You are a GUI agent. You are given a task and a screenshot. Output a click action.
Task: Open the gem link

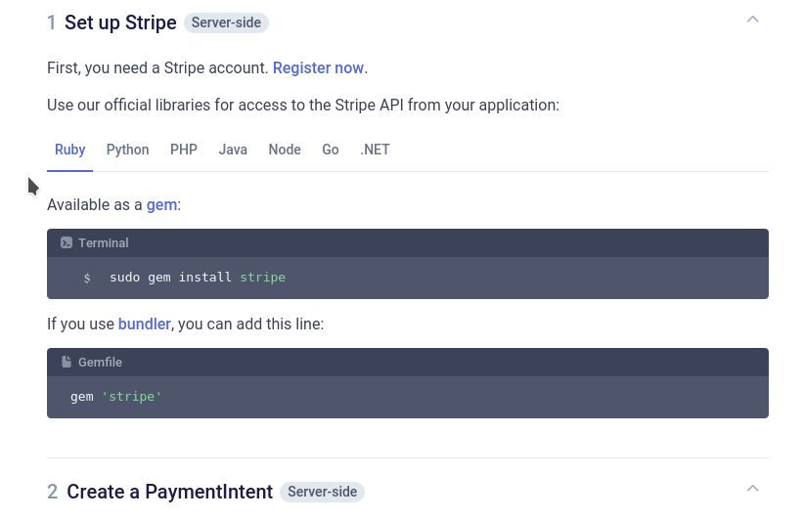tap(161, 205)
